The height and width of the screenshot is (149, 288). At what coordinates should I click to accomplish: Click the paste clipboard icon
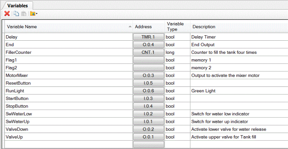[23, 13]
